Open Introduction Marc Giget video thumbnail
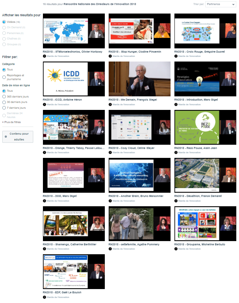 point(205,79)
